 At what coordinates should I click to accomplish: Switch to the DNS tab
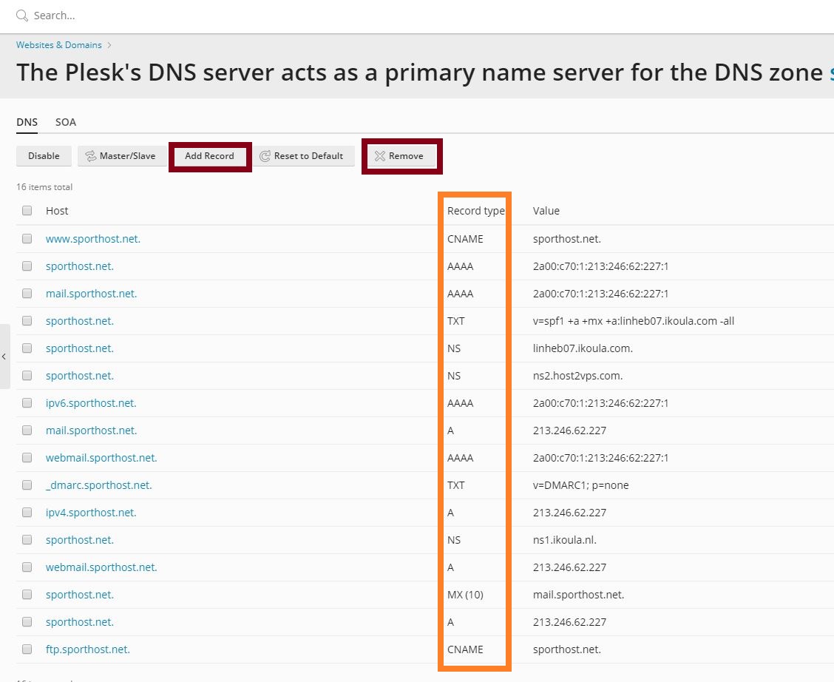(x=27, y=122)
